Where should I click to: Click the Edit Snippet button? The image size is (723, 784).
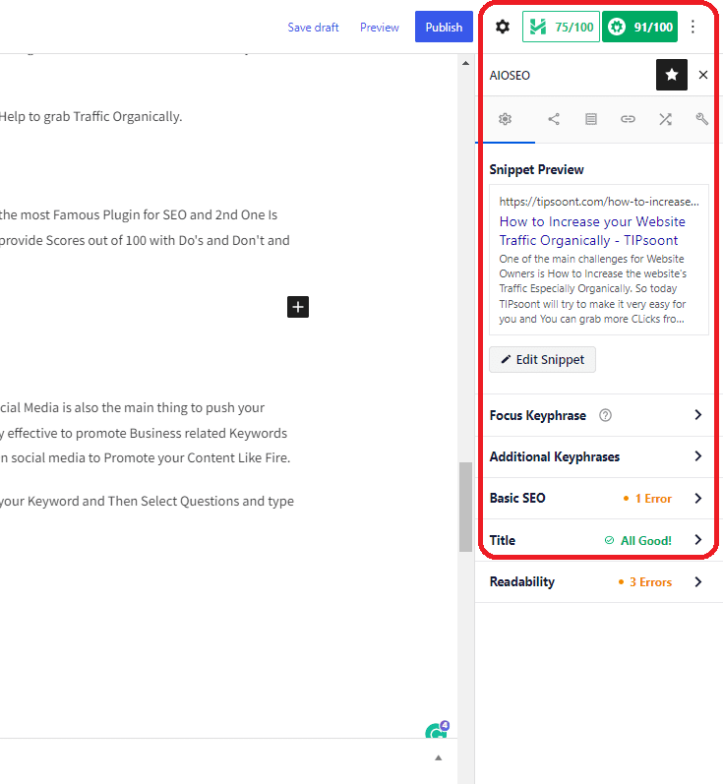coord(543,359)
